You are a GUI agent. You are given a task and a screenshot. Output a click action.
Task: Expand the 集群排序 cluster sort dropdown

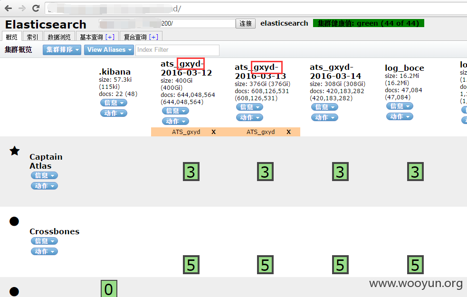pos(62,50)
